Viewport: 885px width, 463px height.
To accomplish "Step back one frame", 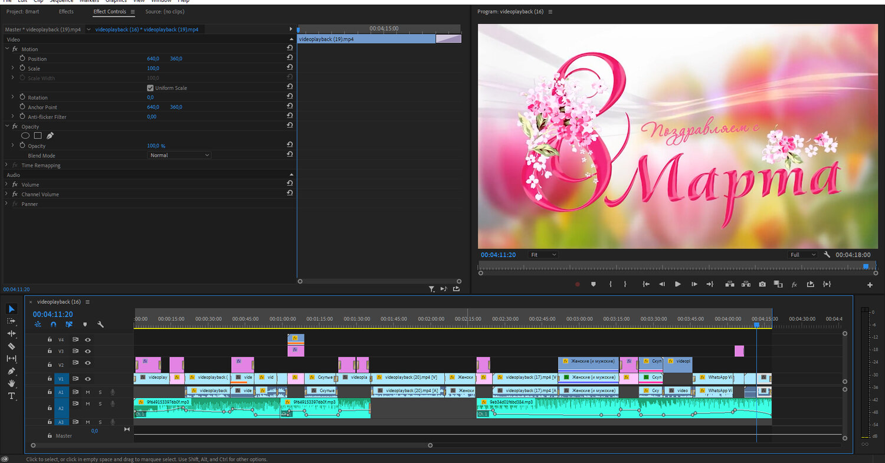I will click(661, 284).
